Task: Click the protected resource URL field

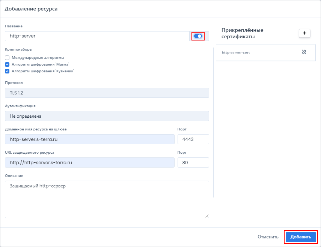Action: (x=90, y=163)
